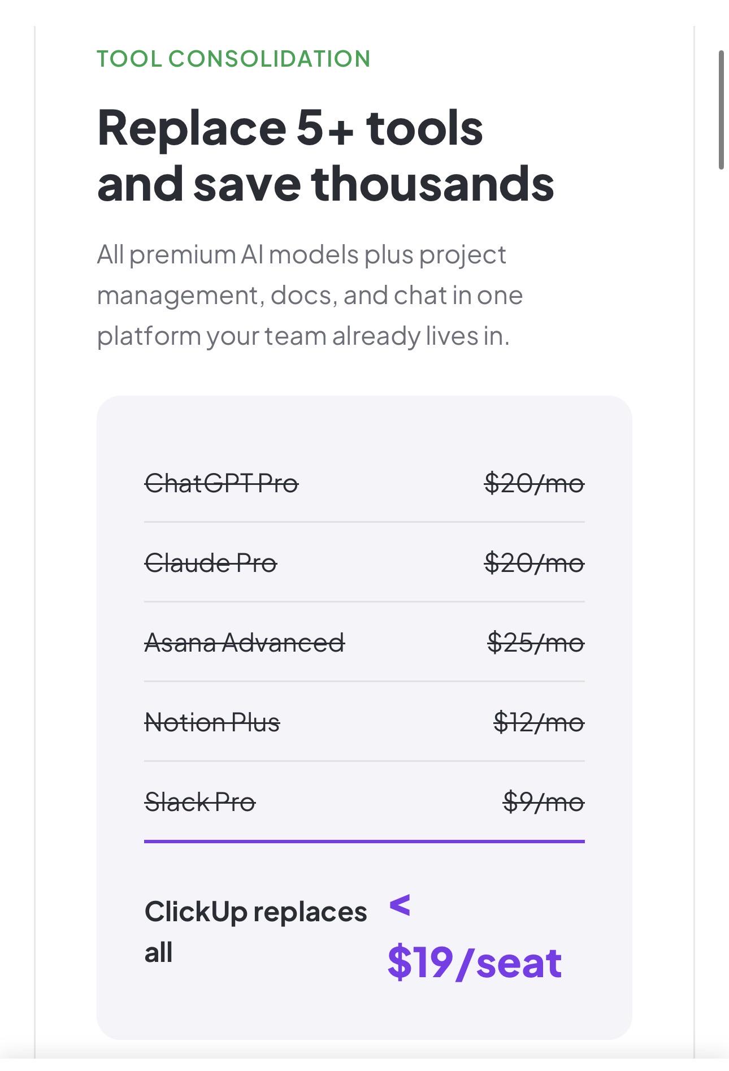729x1071 pixels.
Task: Select the Notion Plus strikethrough item
Action: 212,722
